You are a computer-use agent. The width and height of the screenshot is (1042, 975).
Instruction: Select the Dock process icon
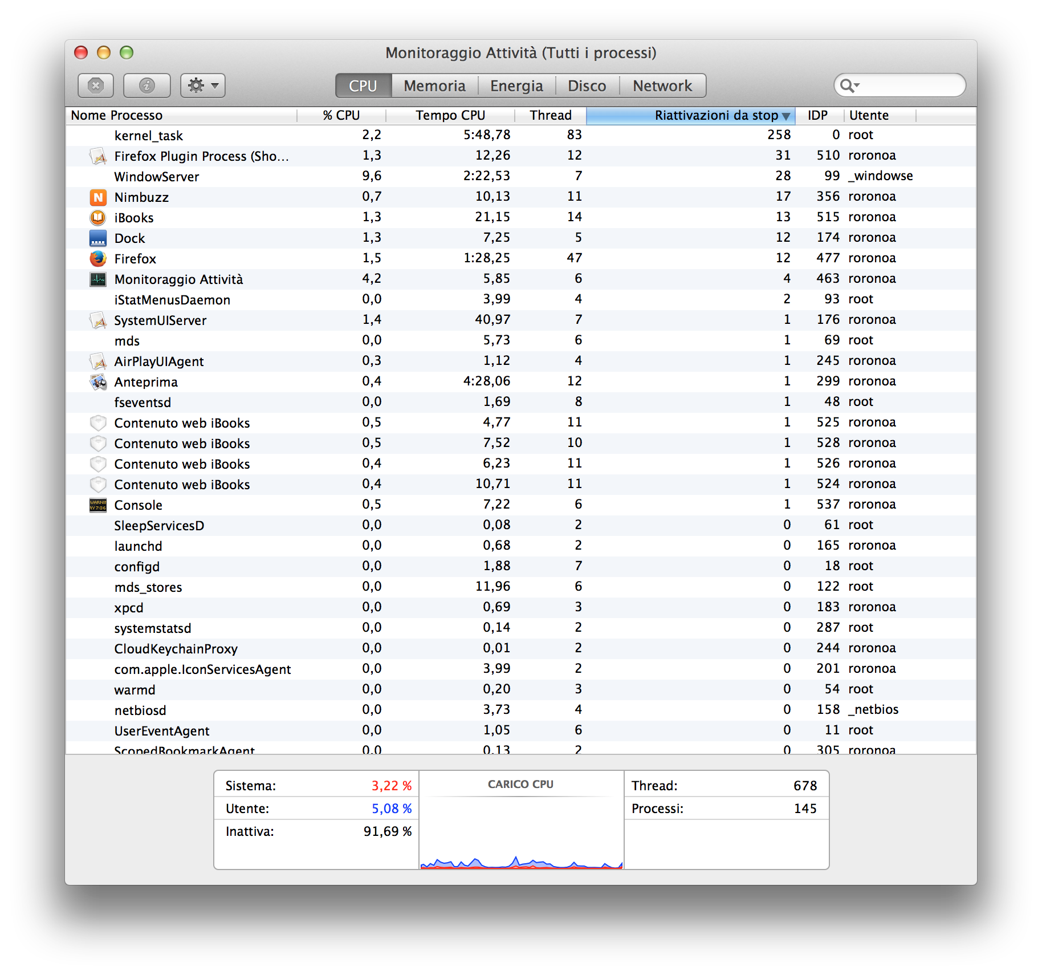98,238
